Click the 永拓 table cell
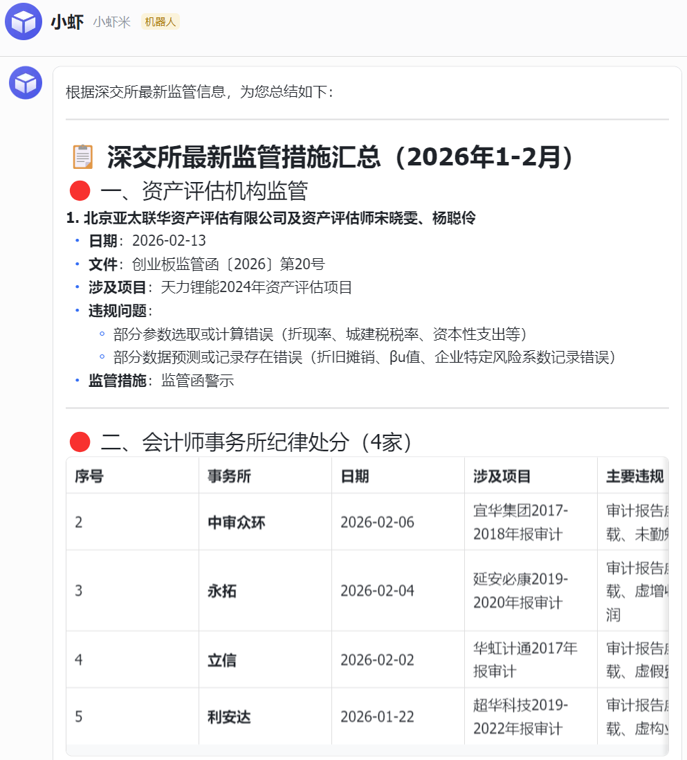Image resolution: width=687 pixels, height=760 pixels. pyautogui.click(x=265, y=590)
